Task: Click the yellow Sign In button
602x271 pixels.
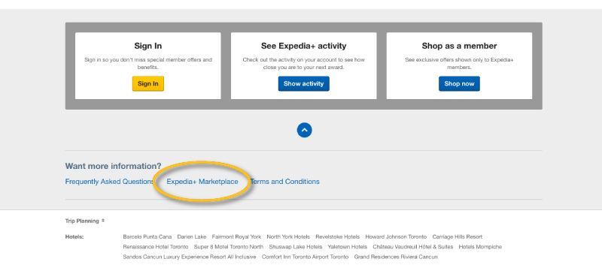Action: [x=147, y=84]
